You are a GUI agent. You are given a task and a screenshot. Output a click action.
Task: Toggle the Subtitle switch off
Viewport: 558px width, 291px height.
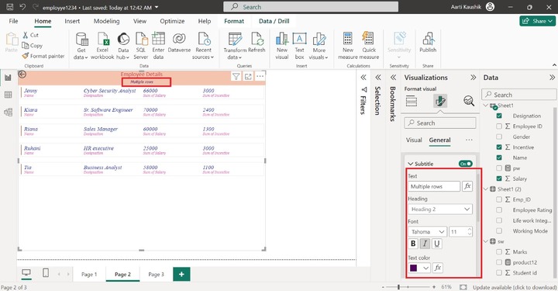pyautogui.click(x=466, y=164)
